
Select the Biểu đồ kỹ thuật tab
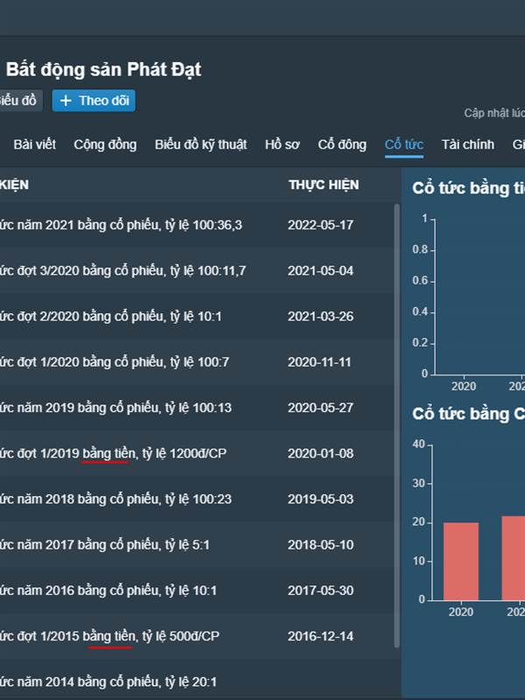tap(200, 144)
